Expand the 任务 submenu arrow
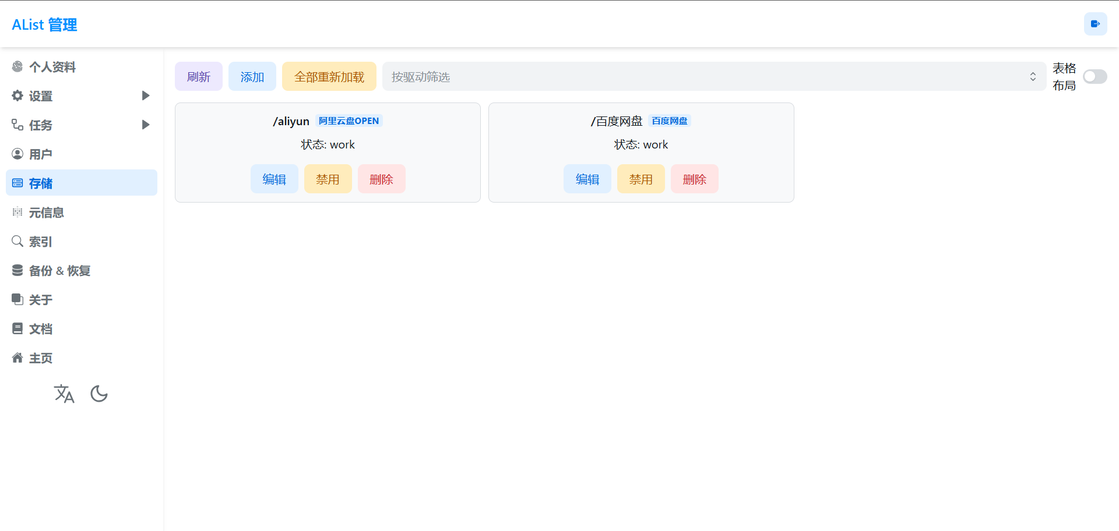Image resolution: width=1119 pixels, height=531 pixels. [x=146, y=125]
